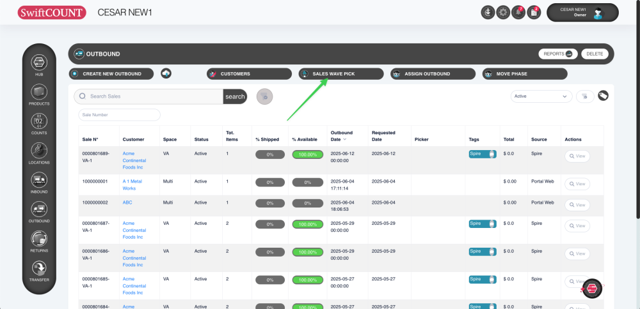Screen dimensions: 640x309
Task: Click the round filter icon beside search
Action: coord(264,96)
